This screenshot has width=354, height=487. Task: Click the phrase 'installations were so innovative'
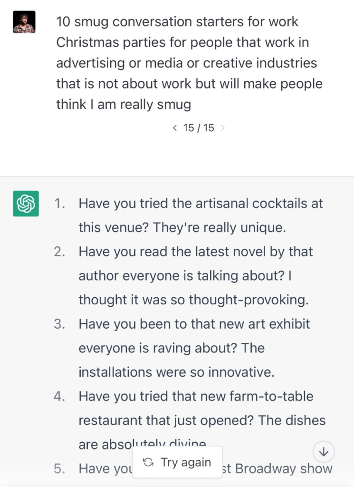(176, 372)
